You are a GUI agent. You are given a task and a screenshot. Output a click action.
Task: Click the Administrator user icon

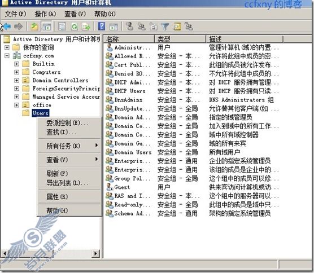coord(110,47)
